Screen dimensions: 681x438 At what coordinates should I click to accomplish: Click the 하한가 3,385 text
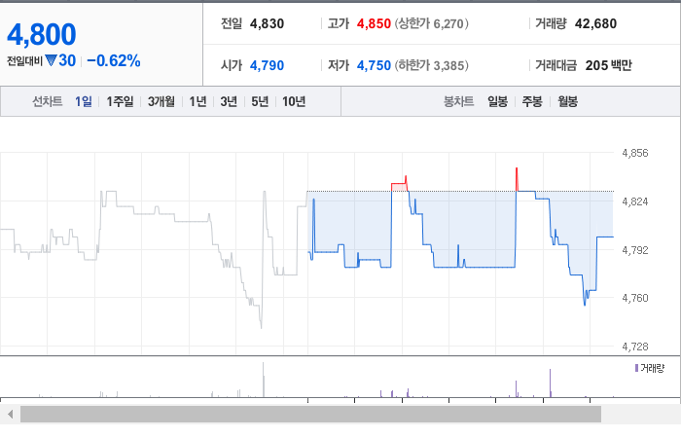click(x=432, y=65)
